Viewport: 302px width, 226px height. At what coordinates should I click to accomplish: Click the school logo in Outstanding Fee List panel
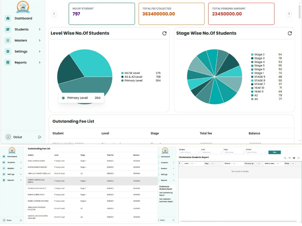click(12, 150)
